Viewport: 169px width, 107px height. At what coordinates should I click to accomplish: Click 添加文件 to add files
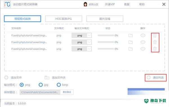(x=16, y=78)
